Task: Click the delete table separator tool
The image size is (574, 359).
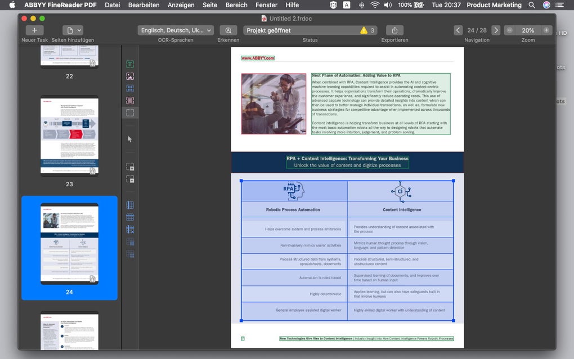Action: [x=130, y=230]
